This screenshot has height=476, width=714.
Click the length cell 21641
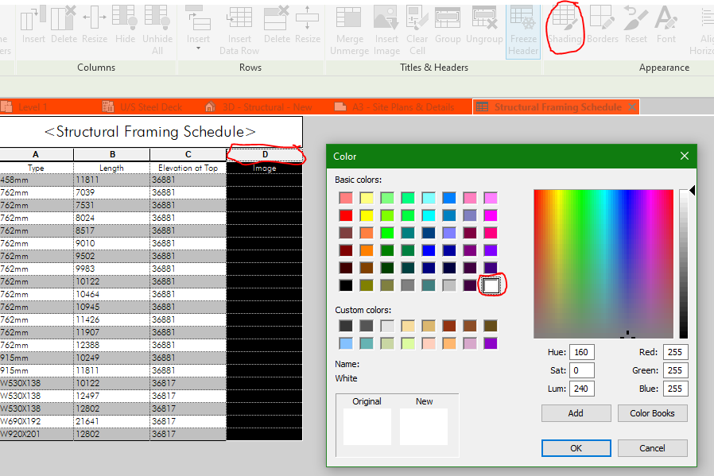(112, 421)
